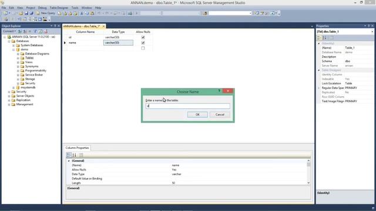This screenshot has width=376, height=211.
Task: Open the File menu
Action: point(4,8)
